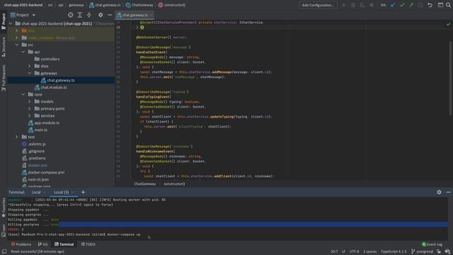
Task: Open docker-compose.yml in project tree
Action: [x=46, y=172]
